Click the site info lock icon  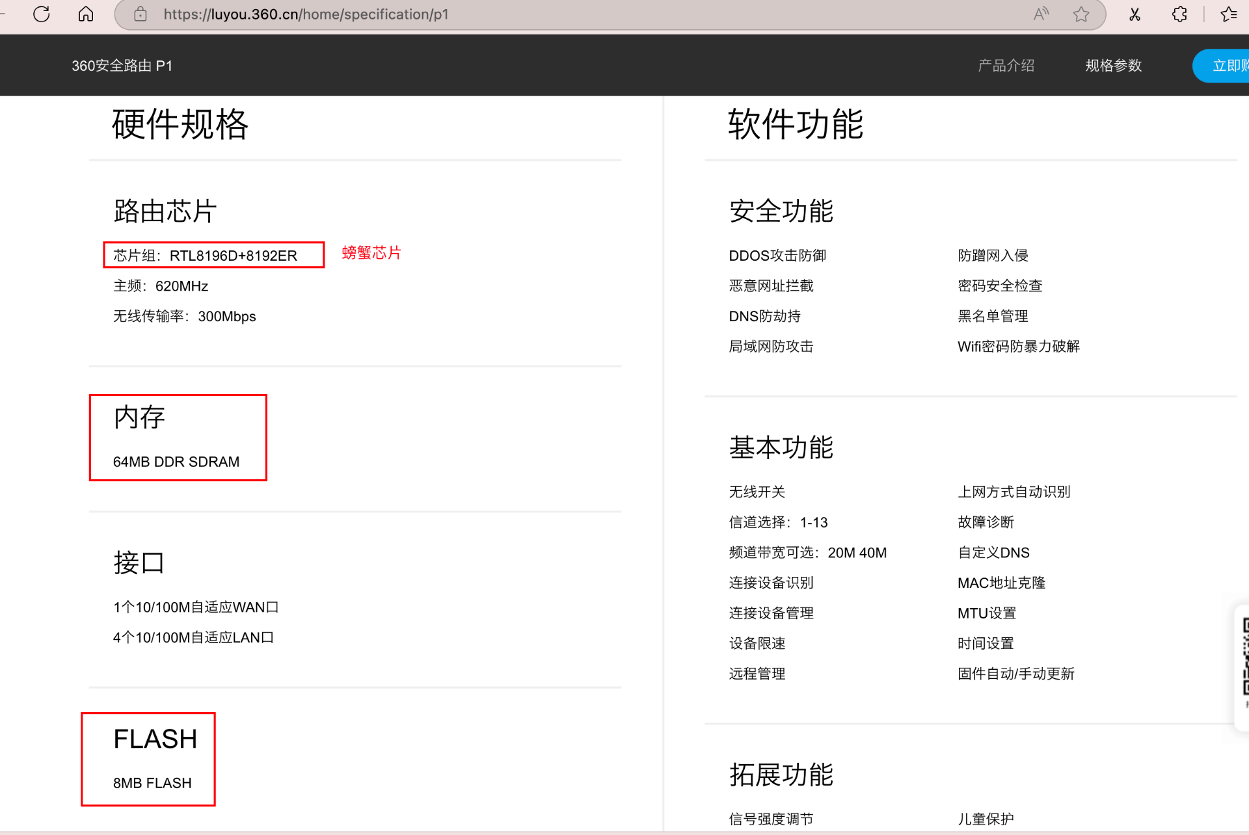[141, 14]
